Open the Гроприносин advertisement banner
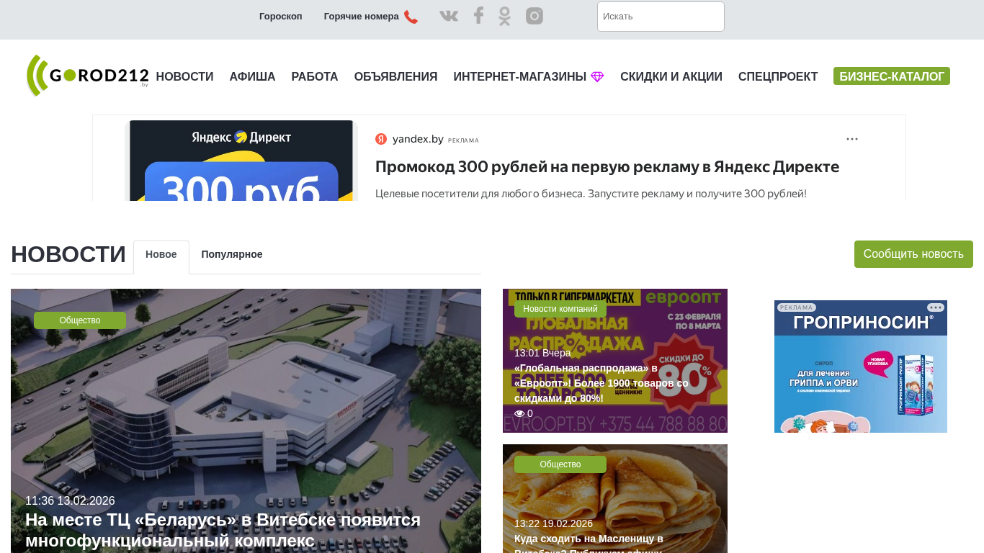Viewport: 984px width, 553px height. [861, 367]
